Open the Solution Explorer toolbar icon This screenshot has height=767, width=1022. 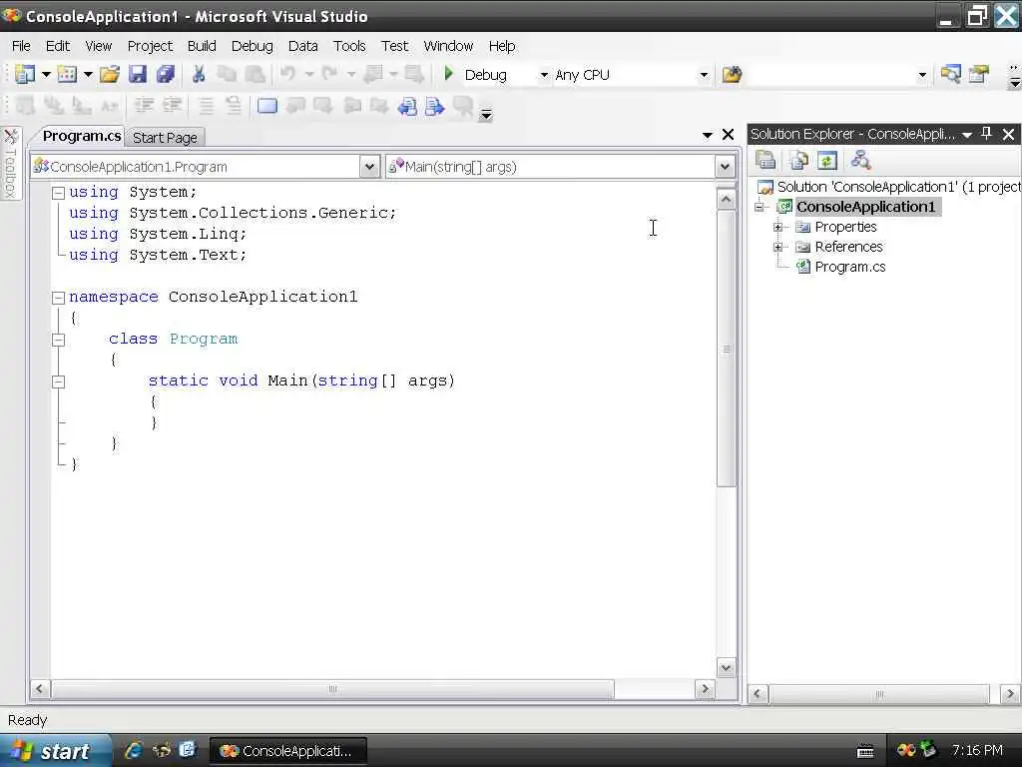[950, 74]
